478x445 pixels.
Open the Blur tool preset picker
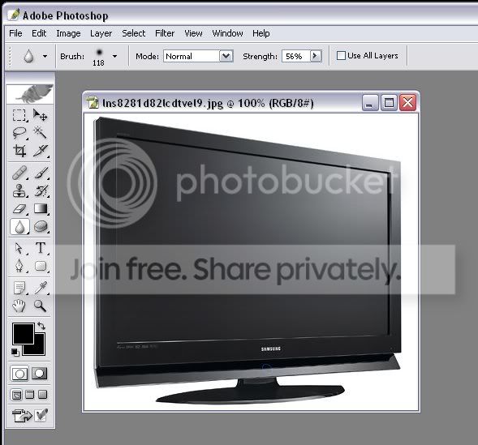45,56
